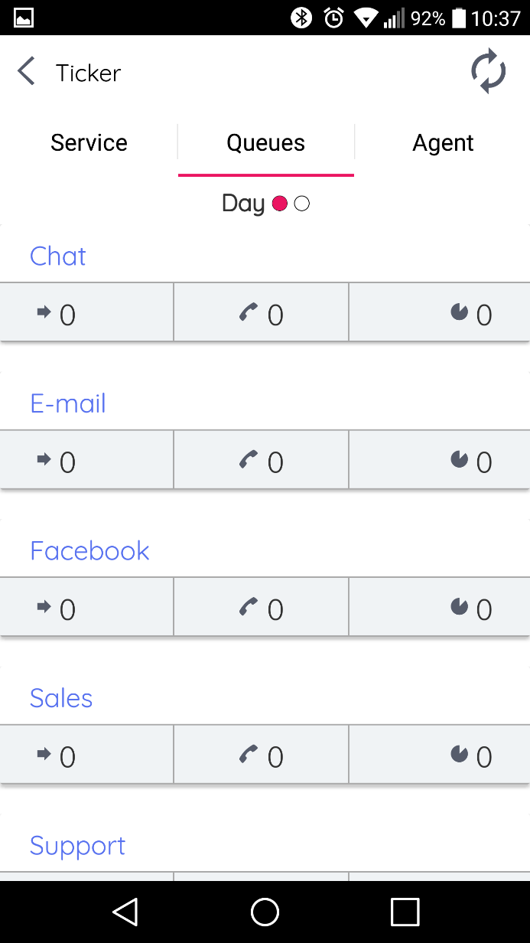Switch to the Service tab
Viewport: 530px width, 943px height.
[89, 143]
